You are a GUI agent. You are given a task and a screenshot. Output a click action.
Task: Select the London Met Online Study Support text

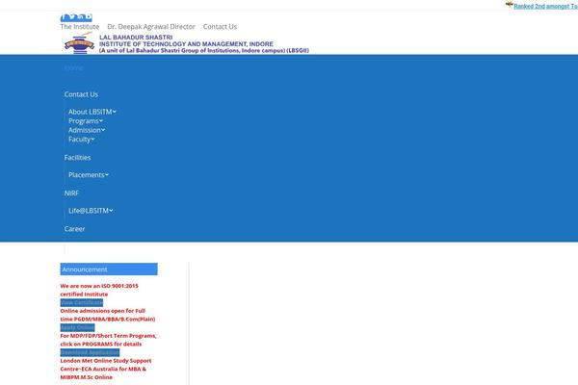106,369
